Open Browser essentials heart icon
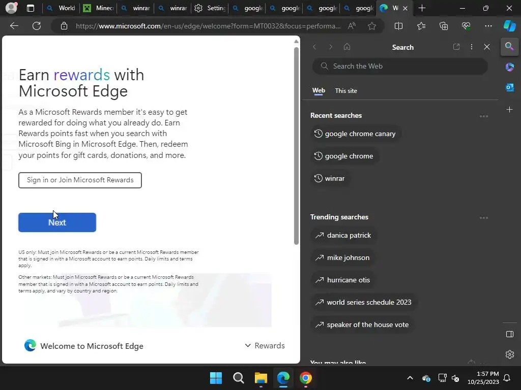 pyautogui.click(x=466, y=26)
